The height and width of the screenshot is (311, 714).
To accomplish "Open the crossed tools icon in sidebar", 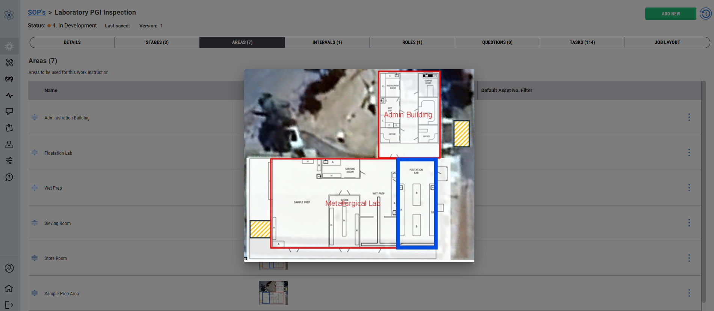I will pyautogui.click(x=9, y=63).
